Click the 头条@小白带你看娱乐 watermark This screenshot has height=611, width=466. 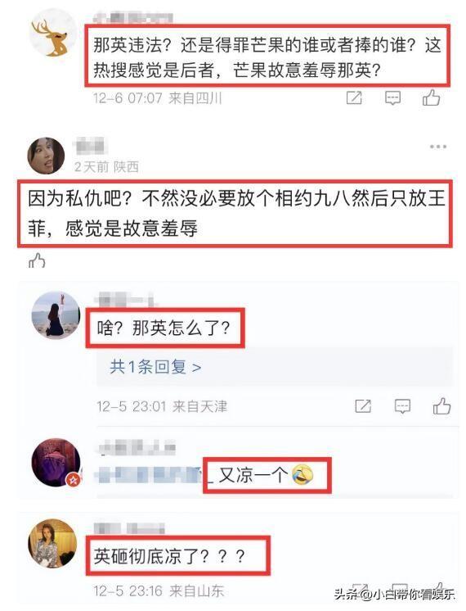[395, 594]
